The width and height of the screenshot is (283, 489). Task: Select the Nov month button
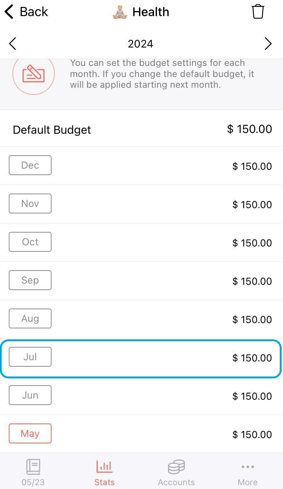[30, 203]
